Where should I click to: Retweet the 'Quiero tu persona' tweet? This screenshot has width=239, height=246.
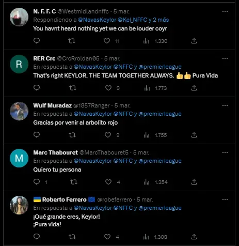point(74,182)
